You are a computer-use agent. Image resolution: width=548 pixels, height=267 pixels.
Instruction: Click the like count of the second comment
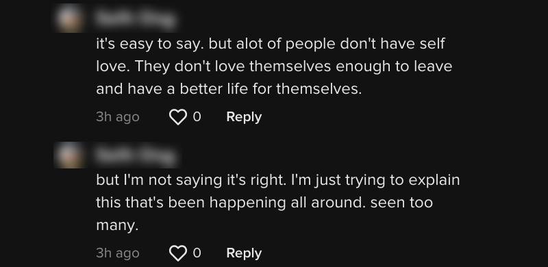tap(197, 253)
